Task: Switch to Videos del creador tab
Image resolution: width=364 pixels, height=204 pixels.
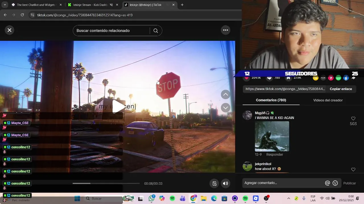Action: tap(328, 100)
